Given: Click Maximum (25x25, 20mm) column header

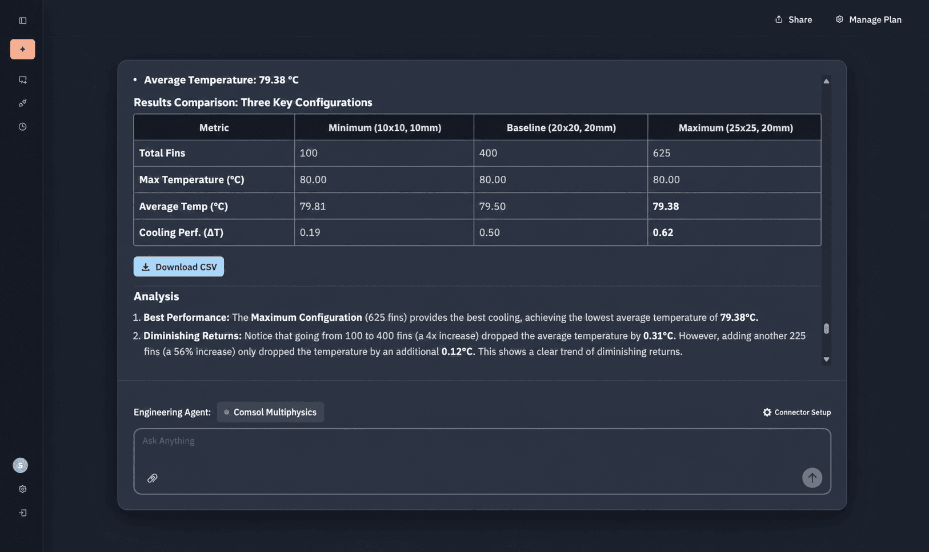Looking at the screenshot, I should [735, 128].
